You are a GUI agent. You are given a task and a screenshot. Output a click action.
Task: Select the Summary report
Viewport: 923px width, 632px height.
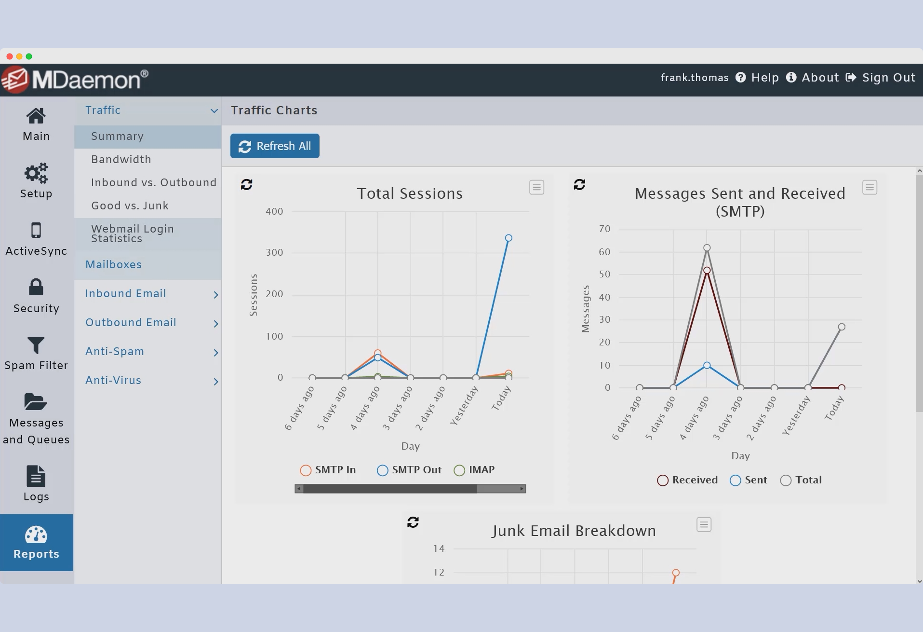tap(148, 137)
